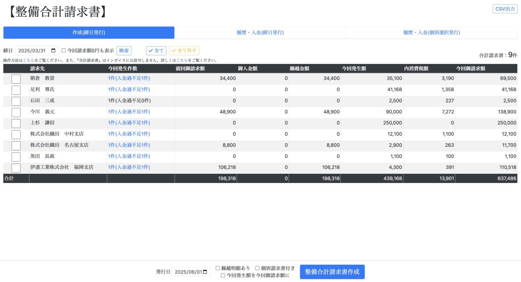
Task: Enable 今回請求額0円も表示 checkbox
Action: tap(64, 51)
